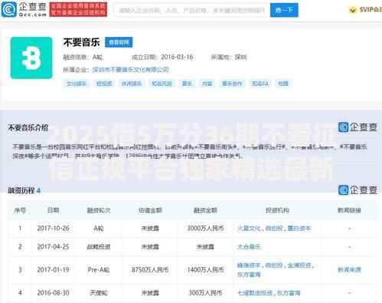Select the 短视频 tag
This screenshot has width=382, height=303.
(104, 84)
